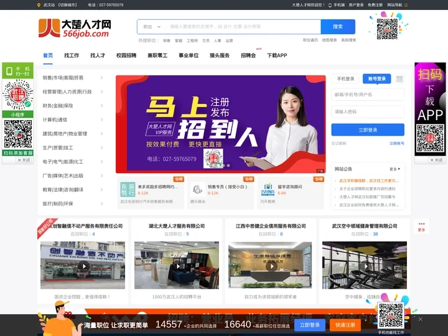Screen dimensions: 448x336
Task: Click the 立即登录 button in the login panel
Action: pos(368,130)
